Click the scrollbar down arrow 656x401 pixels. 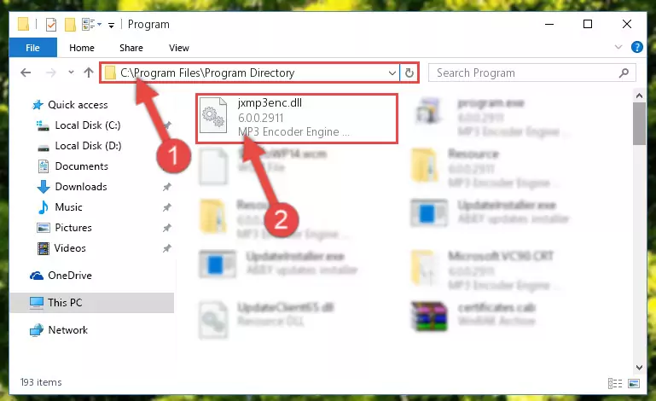[x=639, y=368]
